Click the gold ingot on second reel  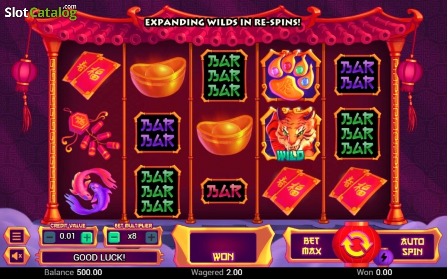[158, 77]
